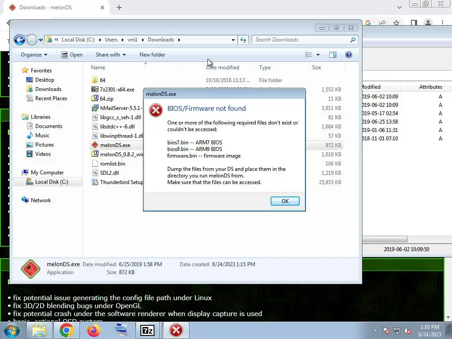This screenshot has width=452, height=339.
Task: Sort by Size column header
Action: pos(316,68)
